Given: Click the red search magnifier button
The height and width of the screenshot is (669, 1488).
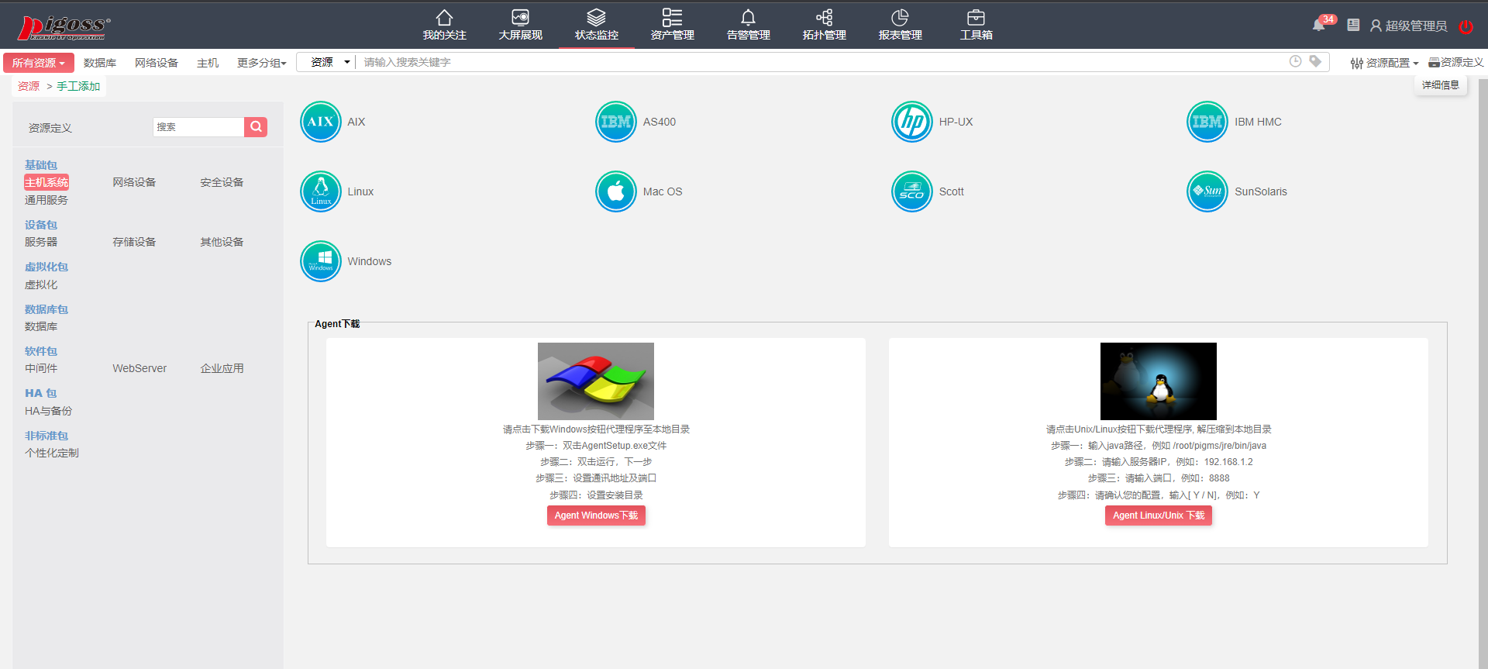Looking at the screenshot, I should [256, 127].
